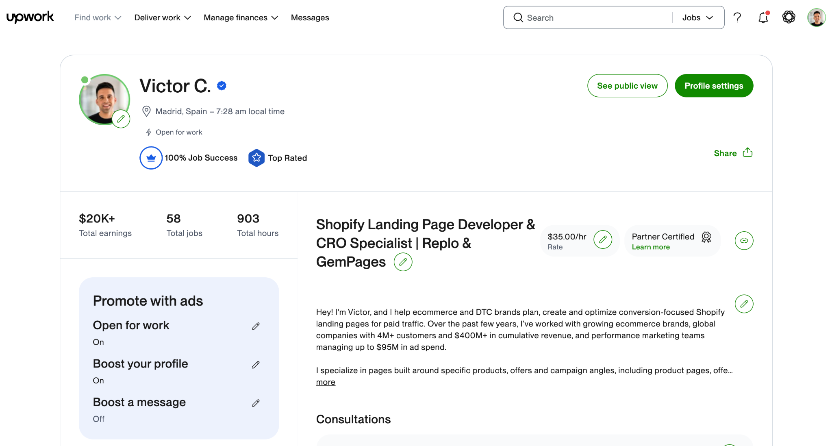Screen dimensions: 832x446
Task: Go to Messages
Action: (310, 17)
